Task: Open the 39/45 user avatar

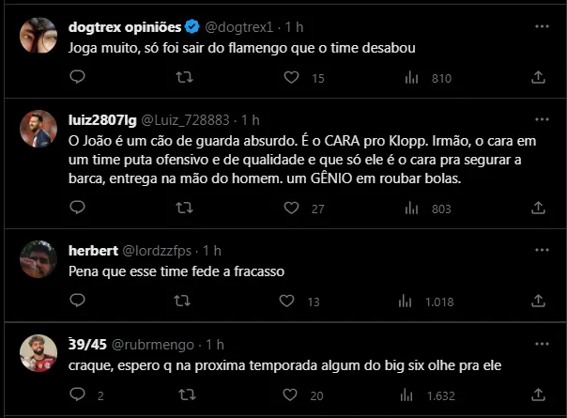Action: (x=38, y=352)
